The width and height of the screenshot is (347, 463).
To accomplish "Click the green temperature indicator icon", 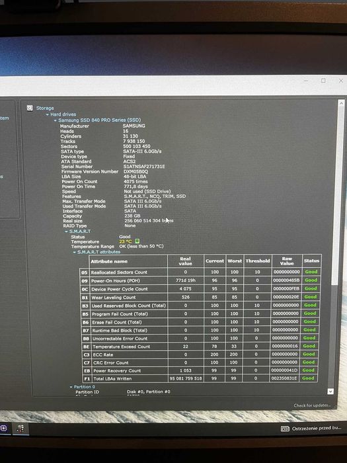I will [x=137, y=241].
